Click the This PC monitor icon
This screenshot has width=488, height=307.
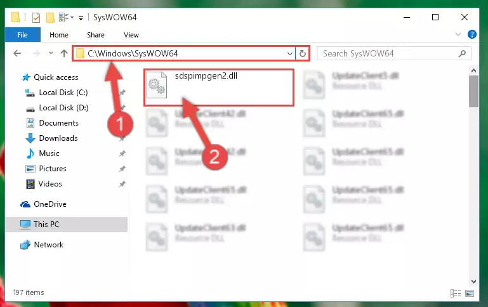(x=25, y=225)
